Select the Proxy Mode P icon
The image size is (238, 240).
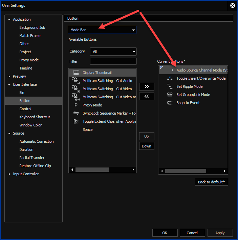coord(76,105)
